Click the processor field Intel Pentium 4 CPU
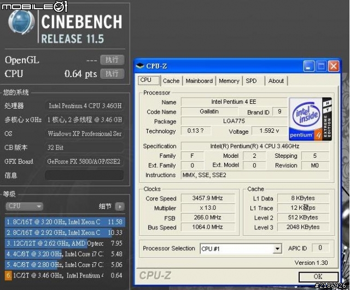The image size is (350, 290). click(x=84, y=106)
